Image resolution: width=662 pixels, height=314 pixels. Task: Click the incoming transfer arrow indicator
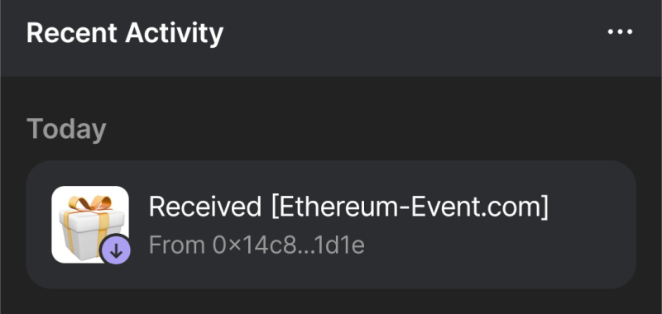click(116, 250)
